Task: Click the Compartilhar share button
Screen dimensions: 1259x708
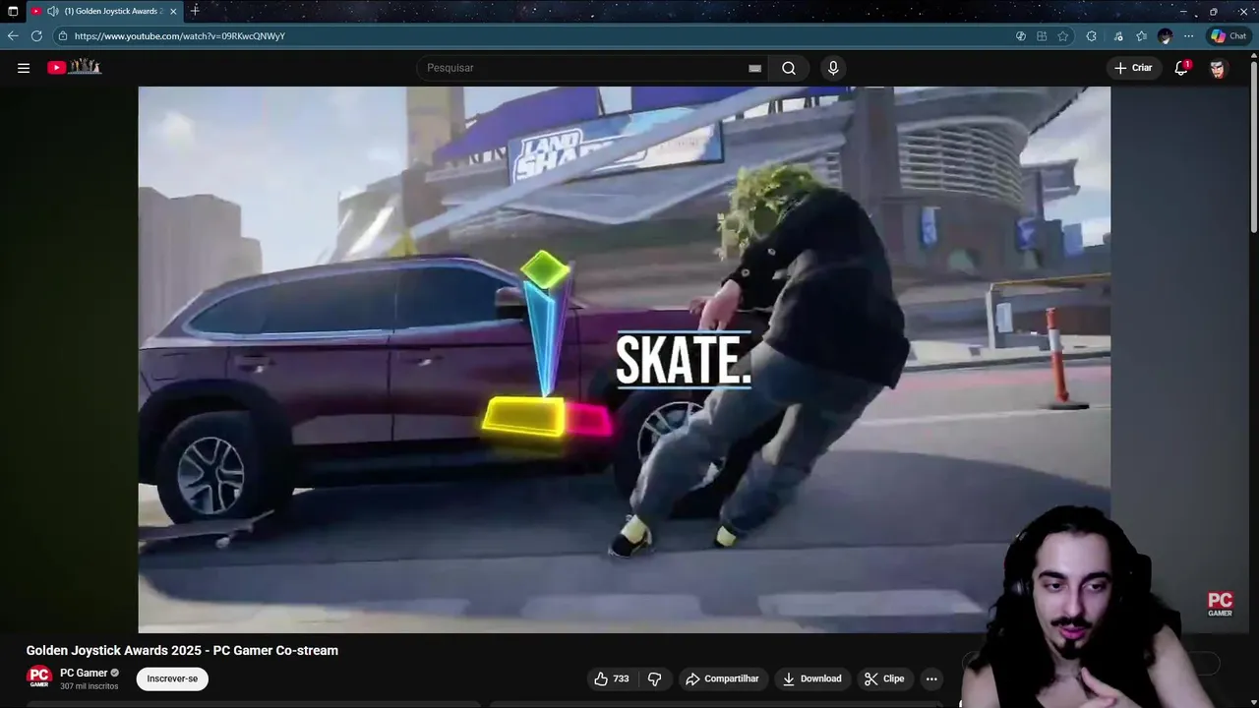Action: pyautogui.click(x=722, y=678)
